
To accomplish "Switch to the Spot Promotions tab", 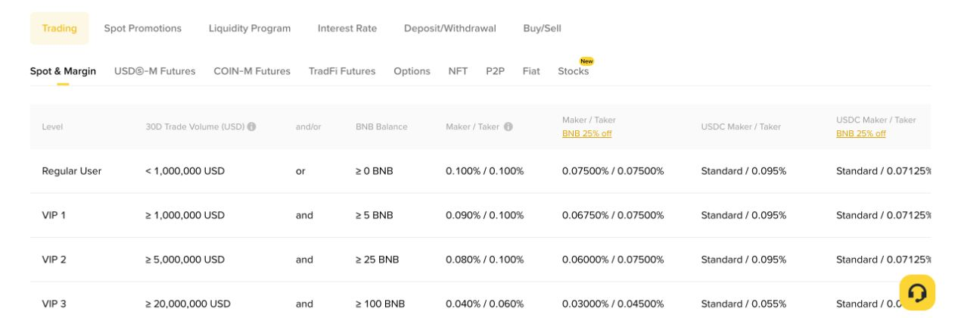I will point(143,28).
